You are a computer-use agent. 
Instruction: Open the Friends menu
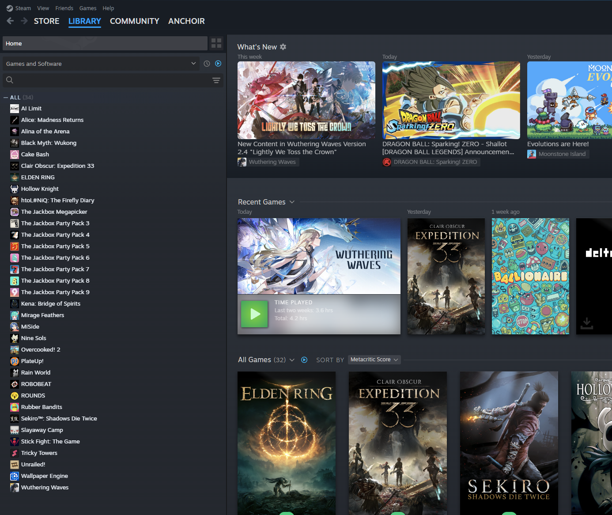click(64, 8)
